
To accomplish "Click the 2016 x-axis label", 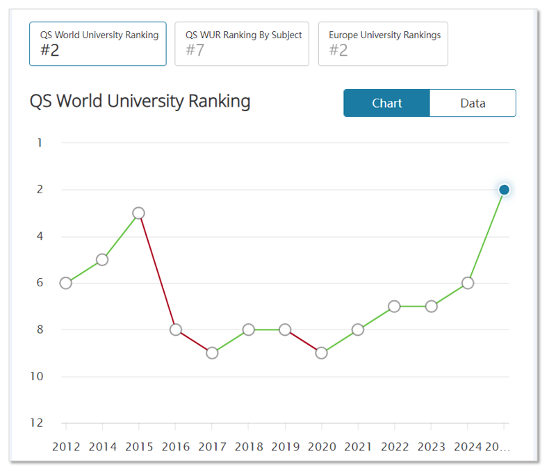I will pos(175,447).
